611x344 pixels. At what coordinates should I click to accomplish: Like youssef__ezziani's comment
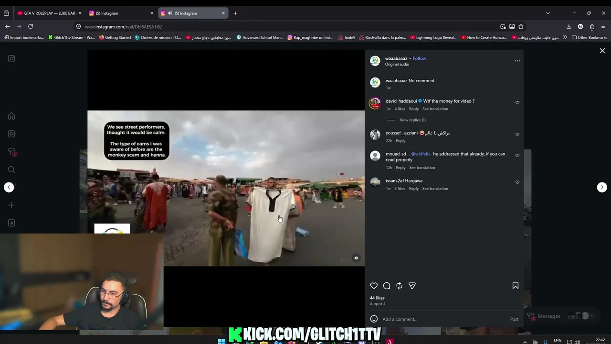click(517, 135)
